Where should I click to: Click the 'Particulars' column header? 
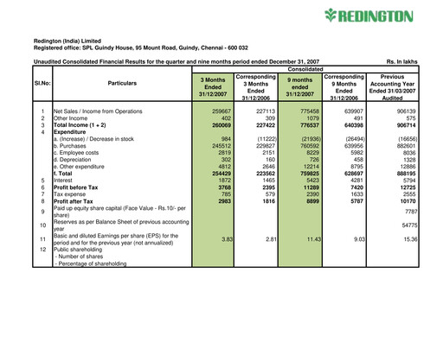[x=122, y=83]
